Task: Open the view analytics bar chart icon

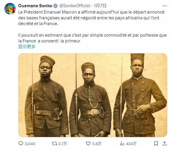Action: (x=122, y=144)
